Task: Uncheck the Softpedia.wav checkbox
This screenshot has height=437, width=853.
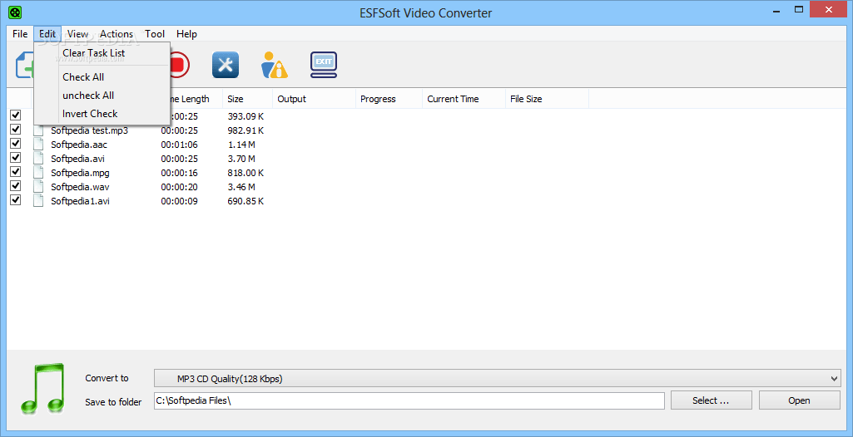Action: (15, 185)
